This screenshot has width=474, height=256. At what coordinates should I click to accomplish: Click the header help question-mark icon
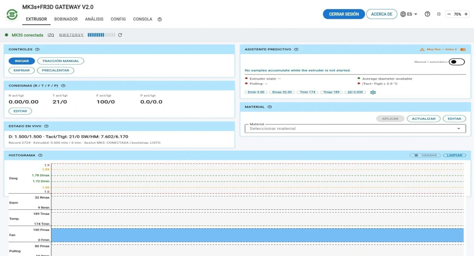427,14
